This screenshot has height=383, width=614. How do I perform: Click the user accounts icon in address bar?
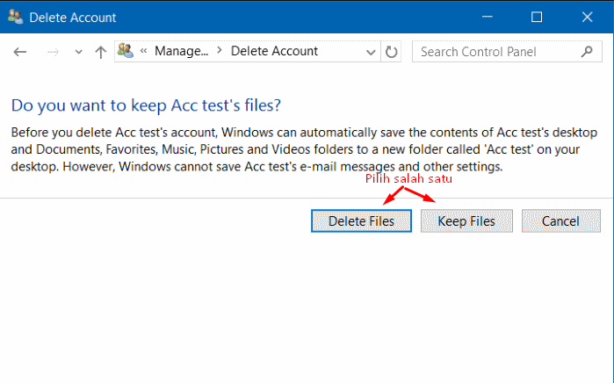126,51
